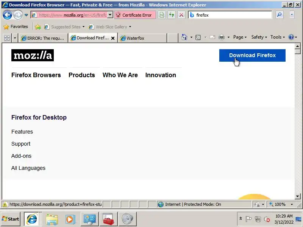The image size is (303, 227).
Task: Open the Favorites star button
Action: pyautogui.click(x=16, y=26)
